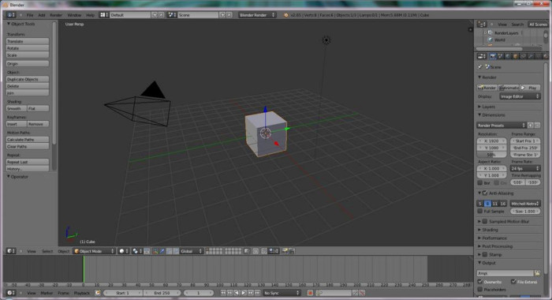Open the Object Mode dropdown

tap(94, 251)
